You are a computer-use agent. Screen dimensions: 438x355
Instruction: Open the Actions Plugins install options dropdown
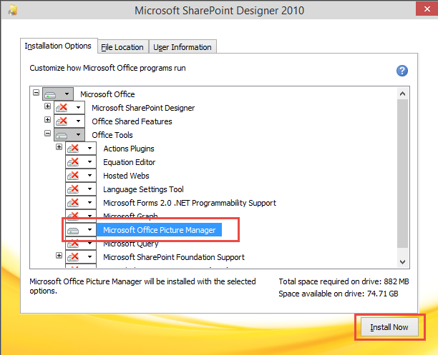[90, 149]
